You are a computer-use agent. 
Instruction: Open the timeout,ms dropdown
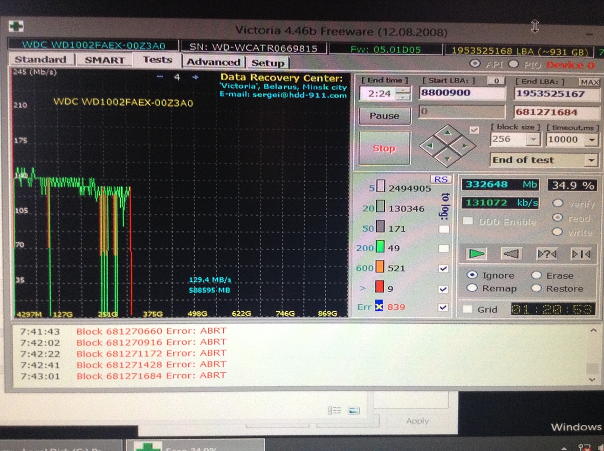592,140
